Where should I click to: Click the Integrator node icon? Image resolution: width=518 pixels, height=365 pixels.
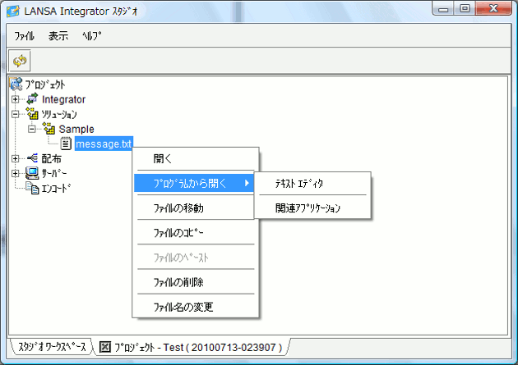pos(32,98)
